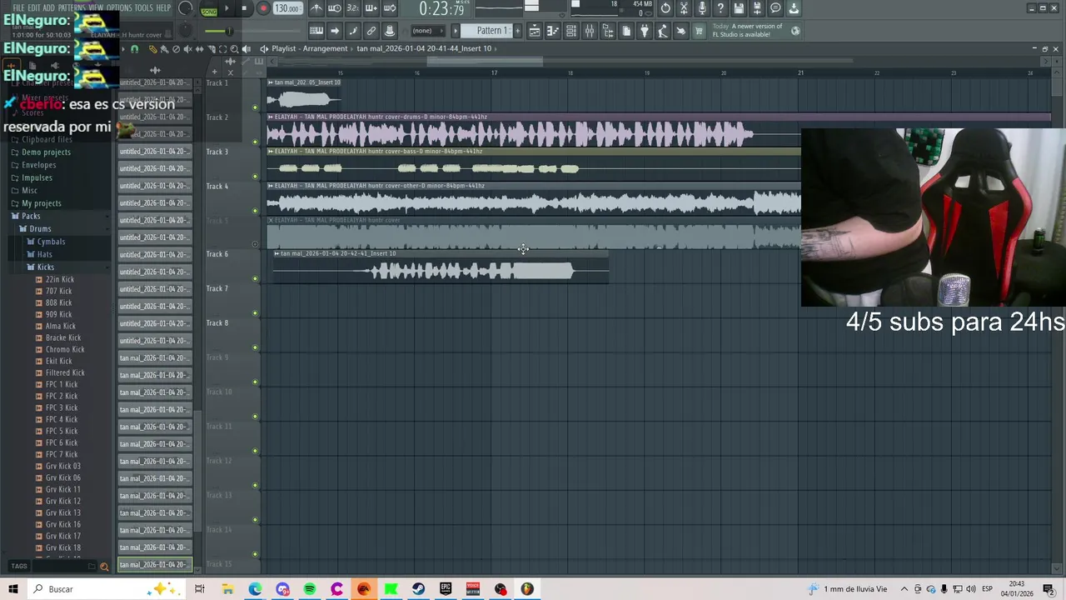This screenshot has height=600, width=1066.
Task: Toggle the 3-2-1 countdown before recording
Action: [x=353, y=8]
